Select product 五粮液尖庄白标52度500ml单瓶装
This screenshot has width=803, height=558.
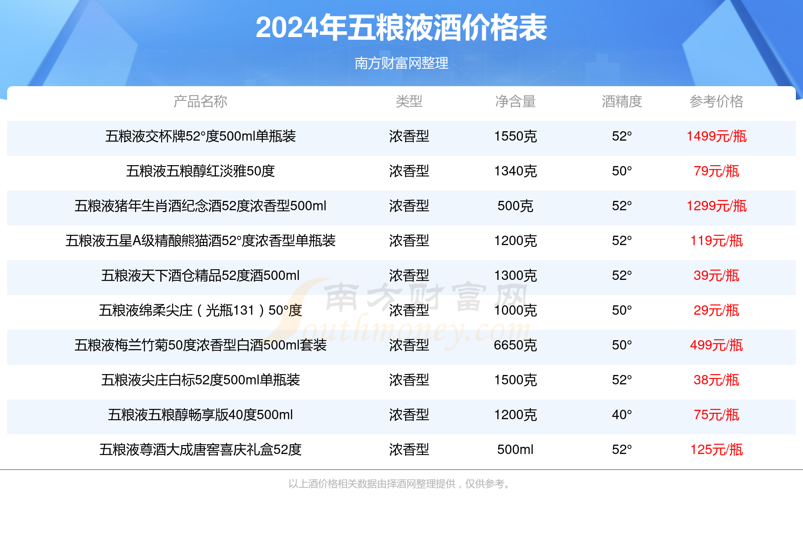click(x=200, y=380)
